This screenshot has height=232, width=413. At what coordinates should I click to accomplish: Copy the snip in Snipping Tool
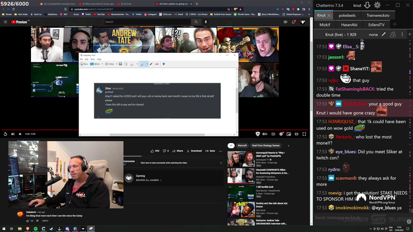[126, 64]
